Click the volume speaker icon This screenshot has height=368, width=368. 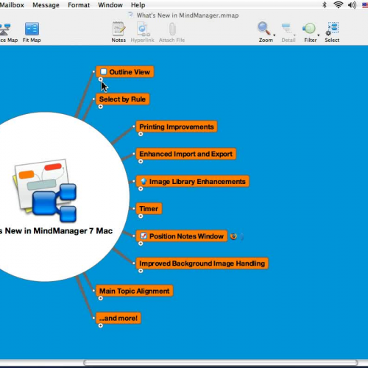(x=352, y=4)
